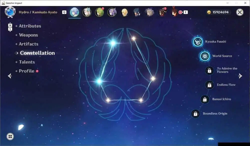
Task: Select the gray-haired character portrait
Action: click(x=149, y=12)
